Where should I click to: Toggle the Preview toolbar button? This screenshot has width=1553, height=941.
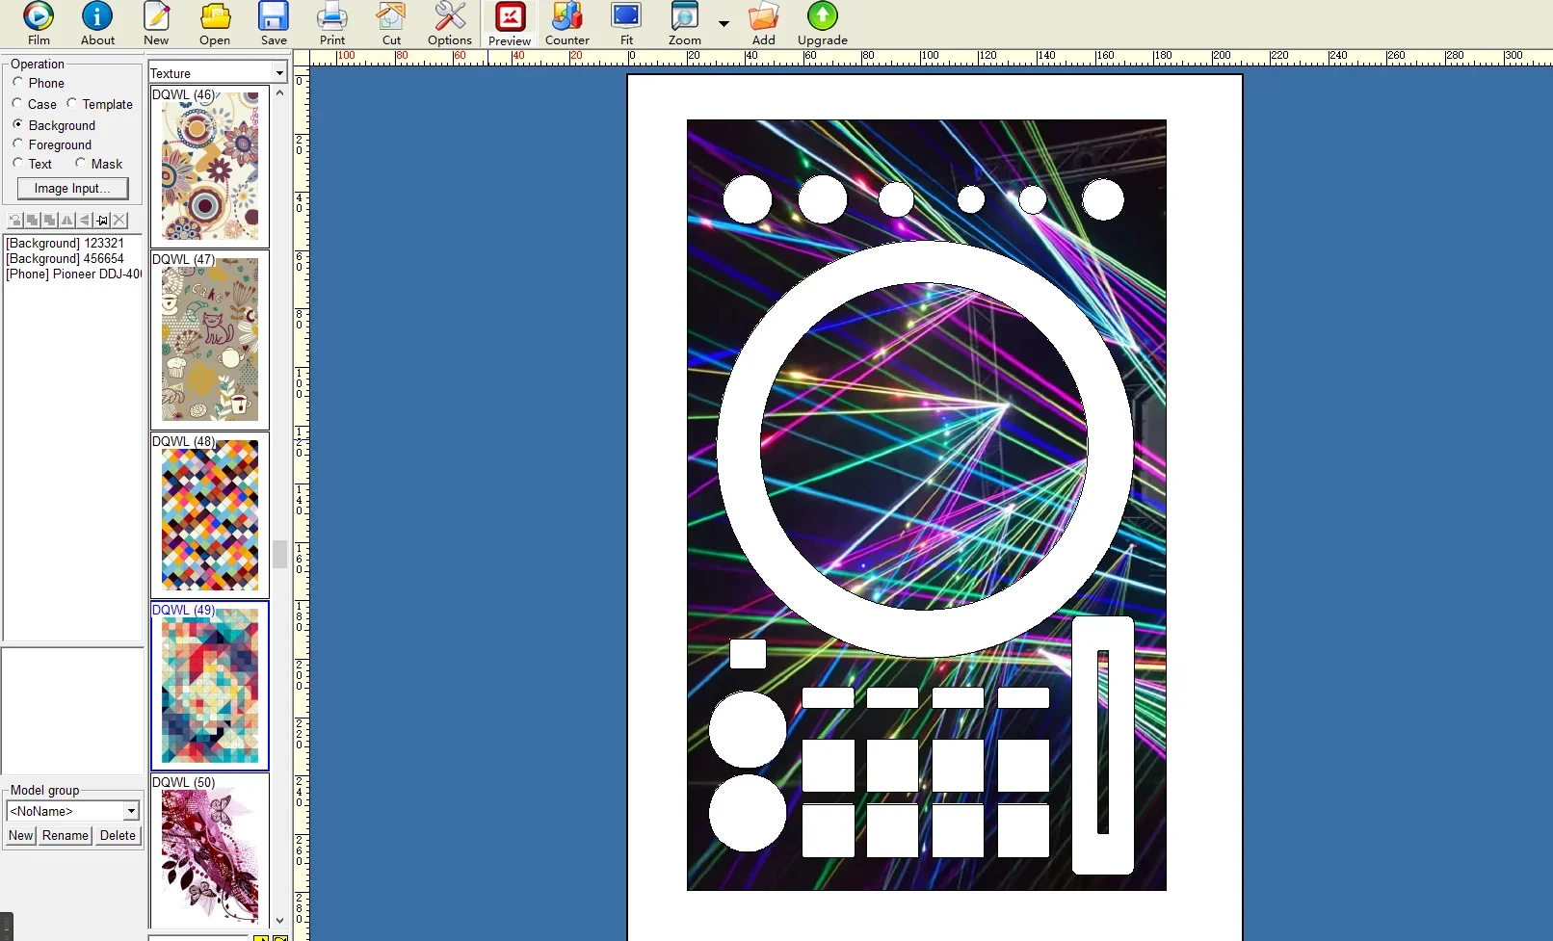click(510, 23)
